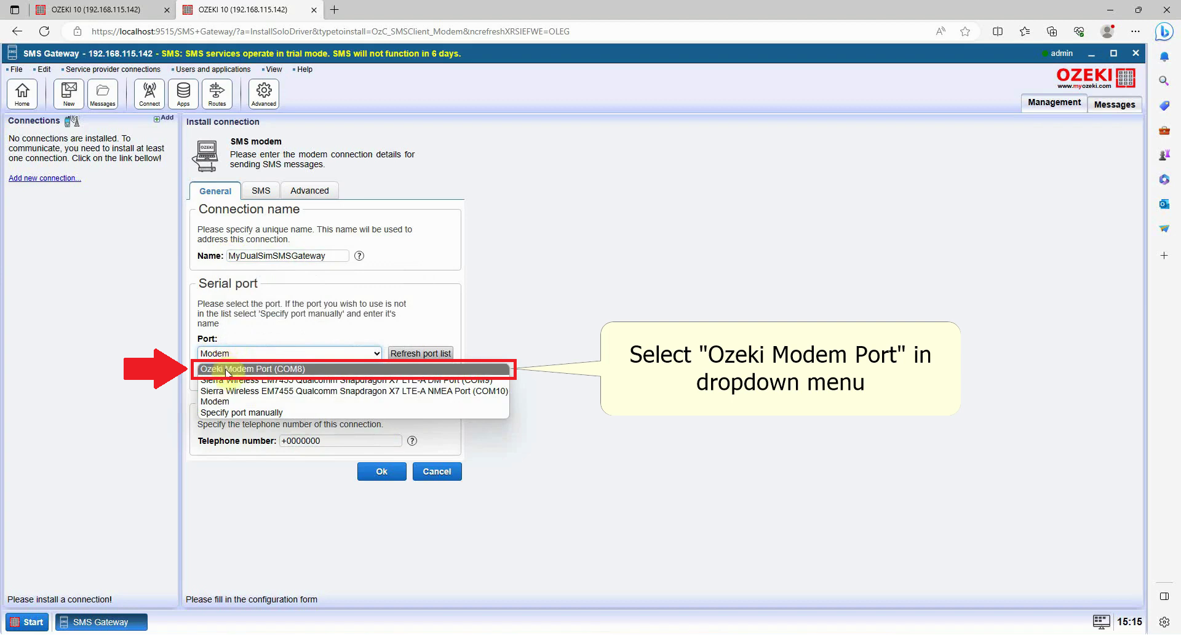Switch to the Messages tab
Viewport: 1181px width, 635px height.
coord(1115,105)
